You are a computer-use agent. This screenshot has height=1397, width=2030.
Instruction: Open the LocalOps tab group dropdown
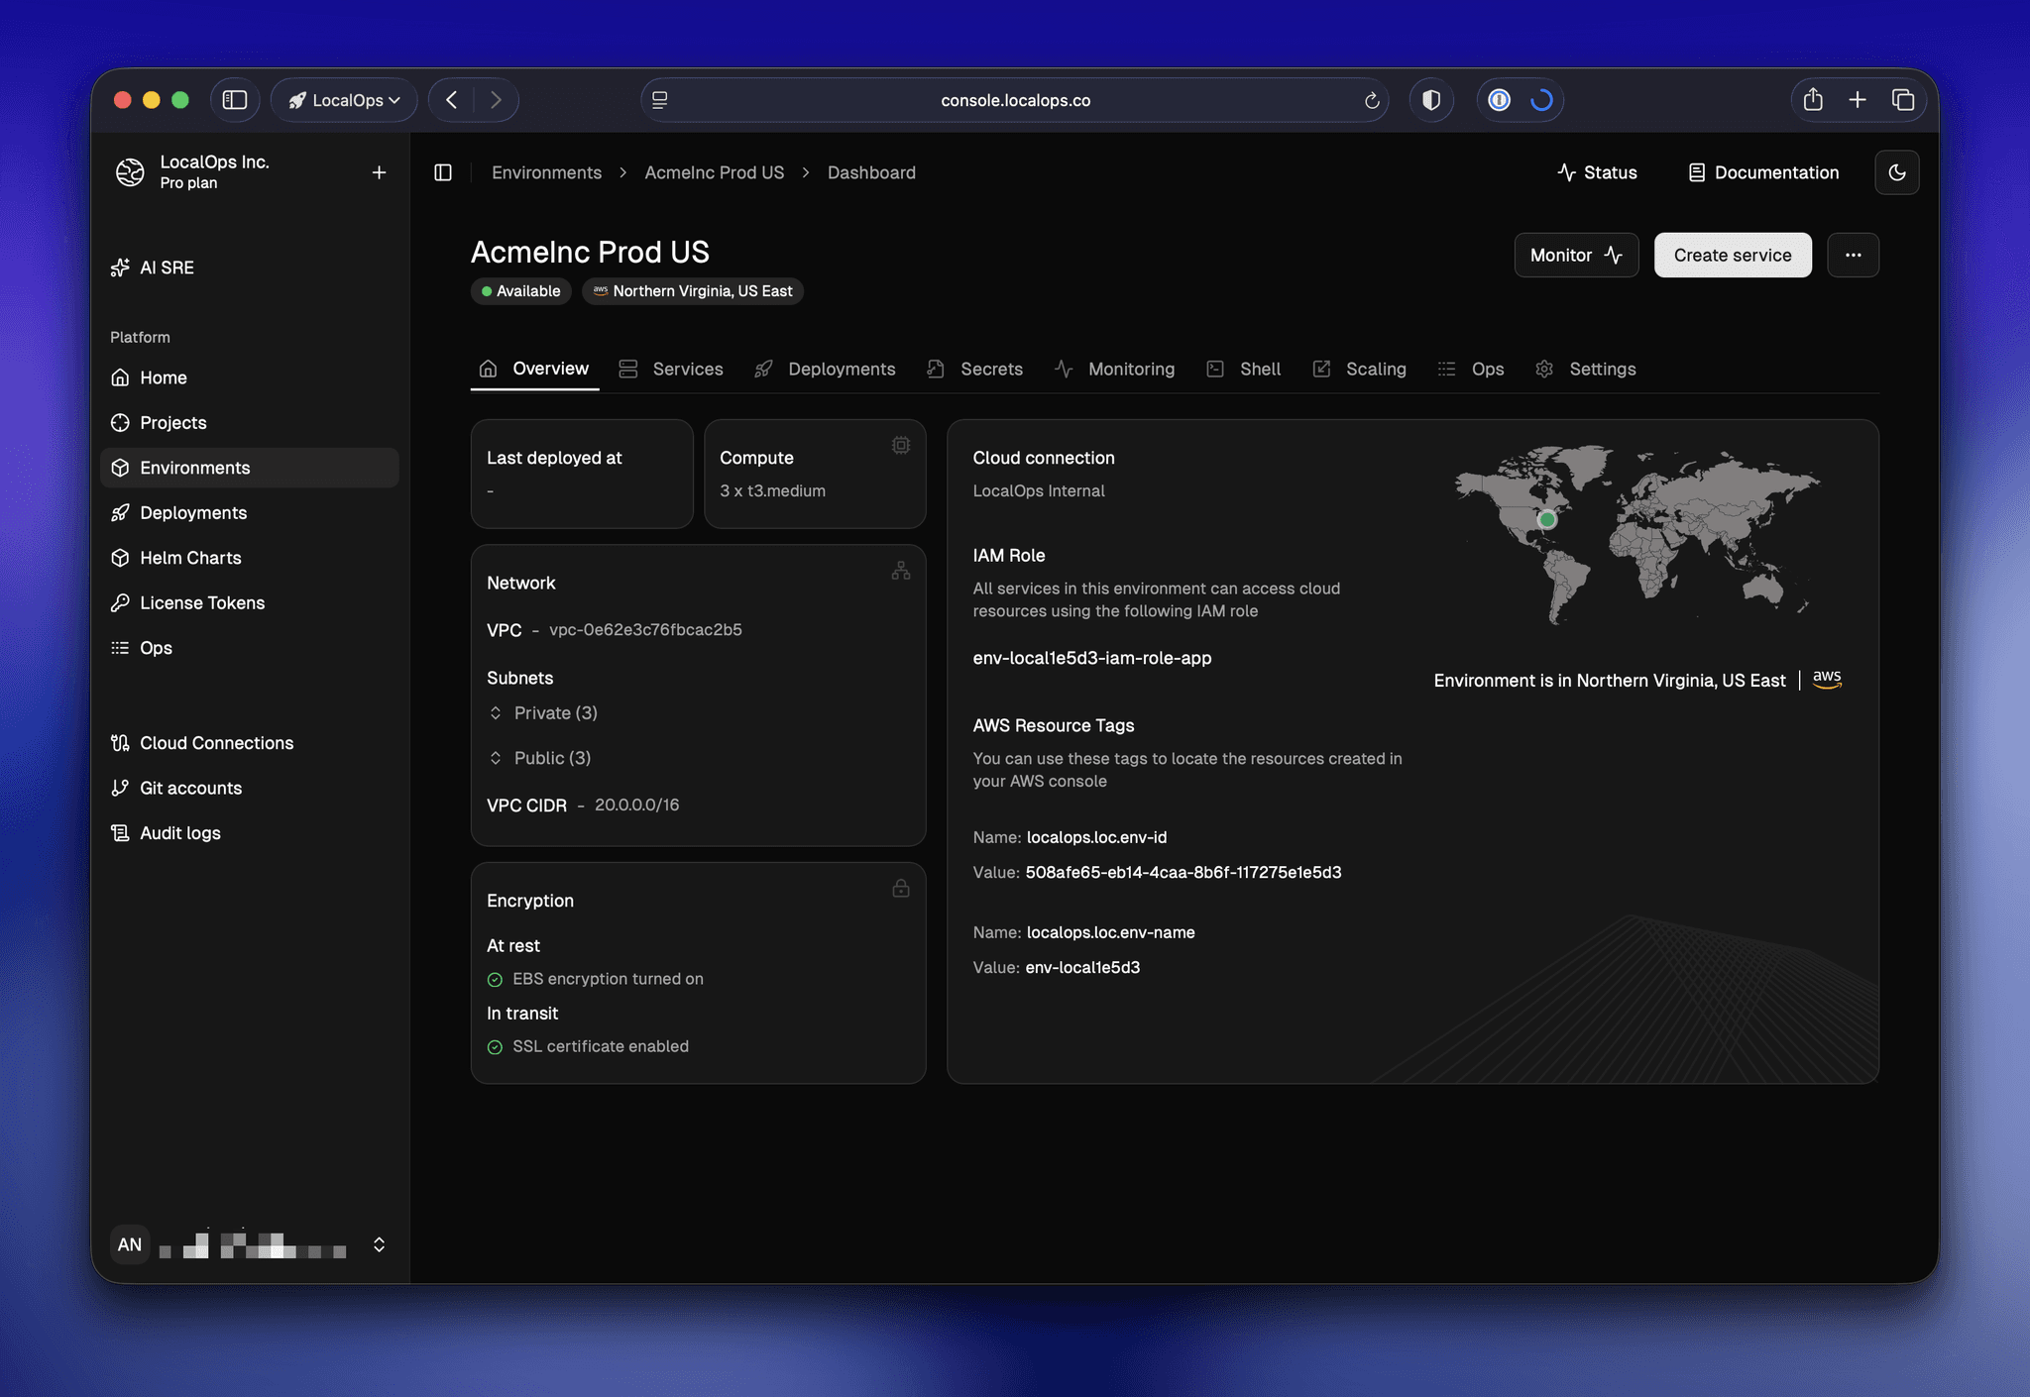344,100
